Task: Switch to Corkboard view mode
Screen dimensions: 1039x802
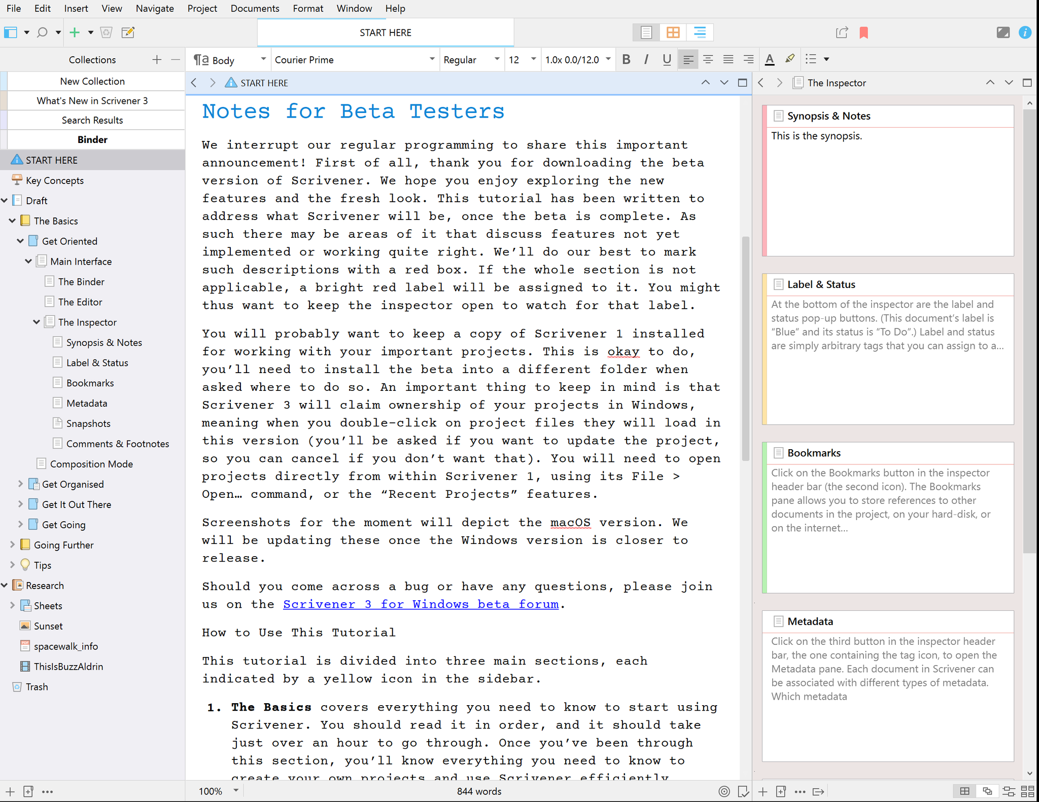Action: 673,32
